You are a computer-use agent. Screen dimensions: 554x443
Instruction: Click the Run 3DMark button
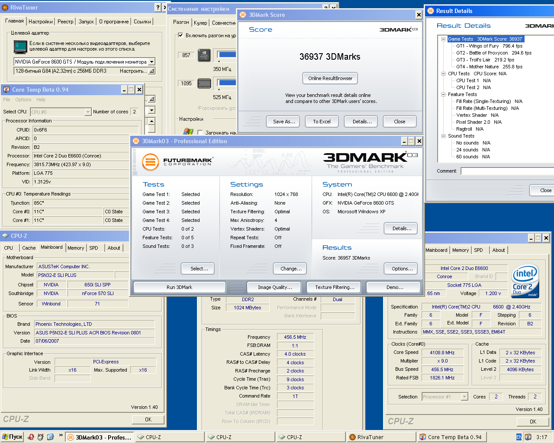(x=179, y=287)
